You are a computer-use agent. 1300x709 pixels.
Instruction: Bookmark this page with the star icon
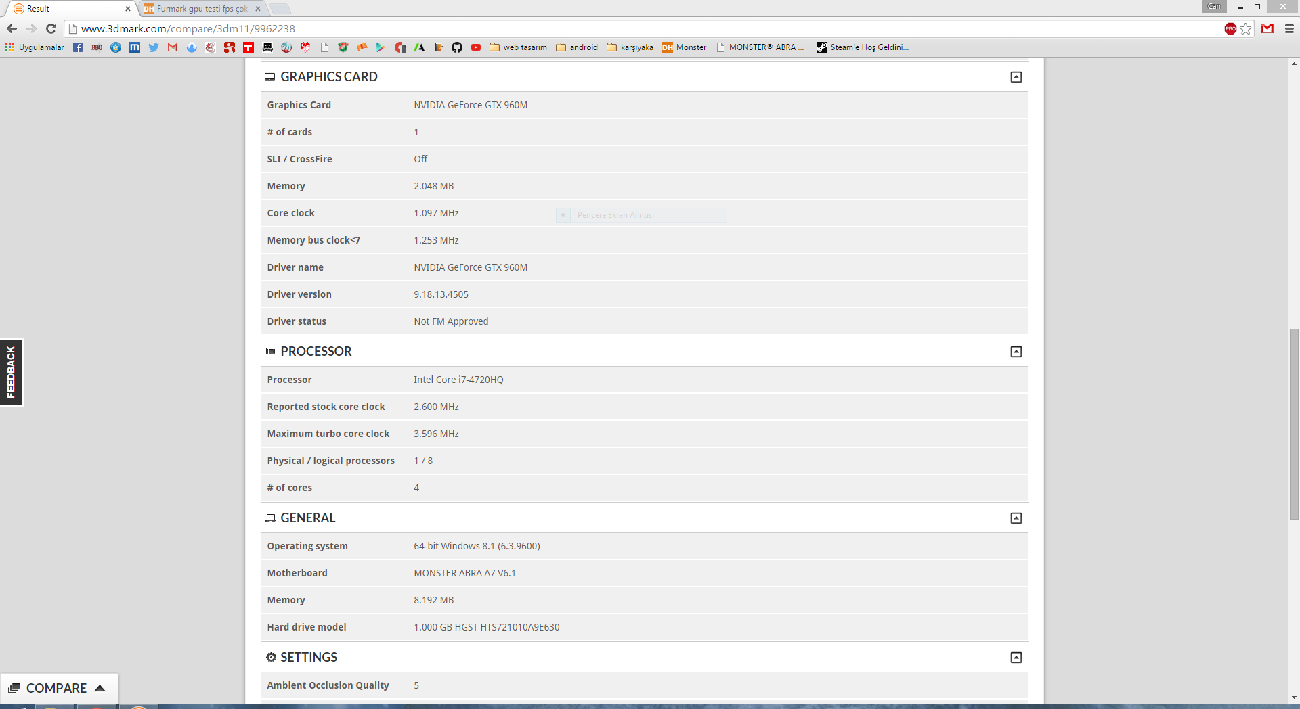click(1246, 28)
